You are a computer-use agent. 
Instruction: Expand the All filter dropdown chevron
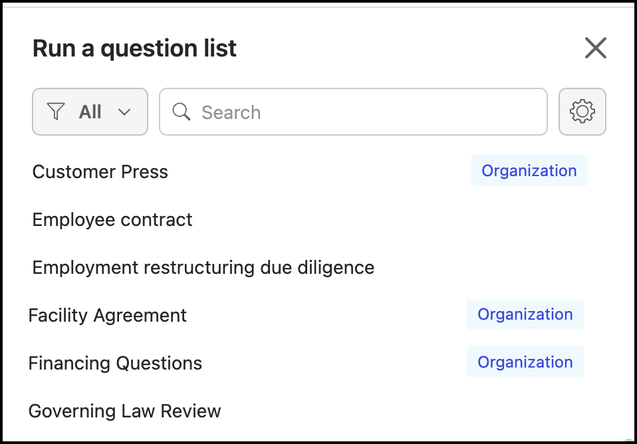click(x=124, y=112)
